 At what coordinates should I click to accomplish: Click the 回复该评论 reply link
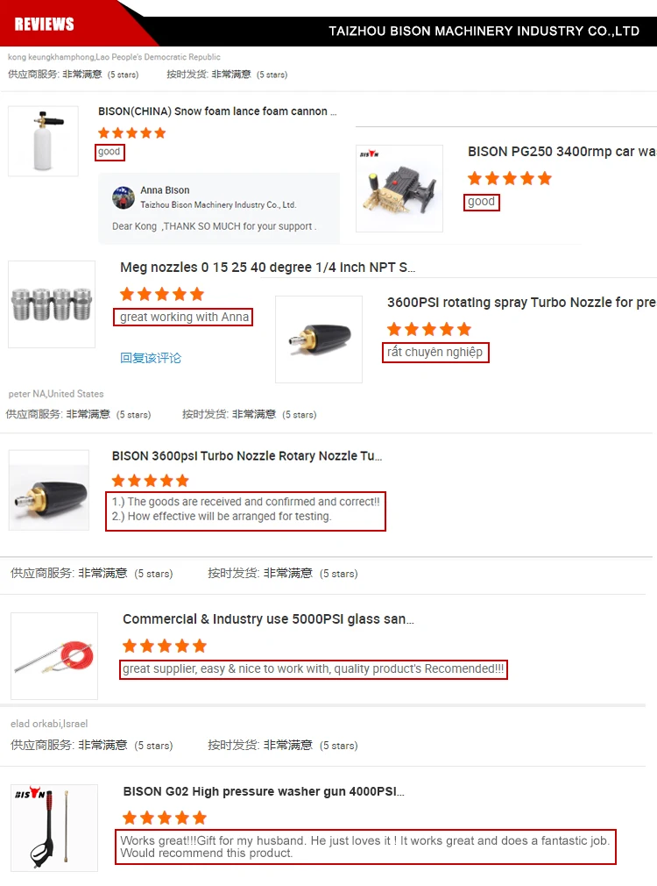point(151,358)
